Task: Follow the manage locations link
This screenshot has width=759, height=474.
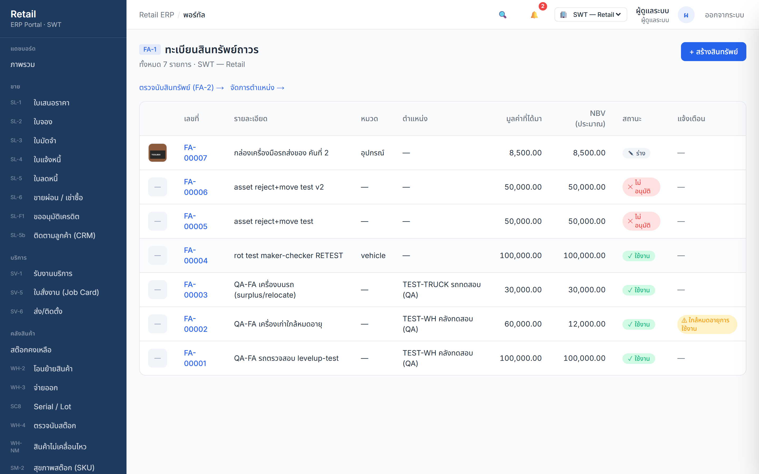Action: coord(257,87)
